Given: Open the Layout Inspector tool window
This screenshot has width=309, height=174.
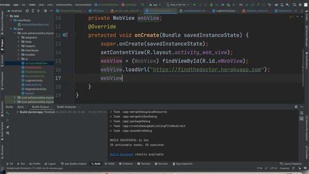Looking at the screenshot, I should pos(291,164).
